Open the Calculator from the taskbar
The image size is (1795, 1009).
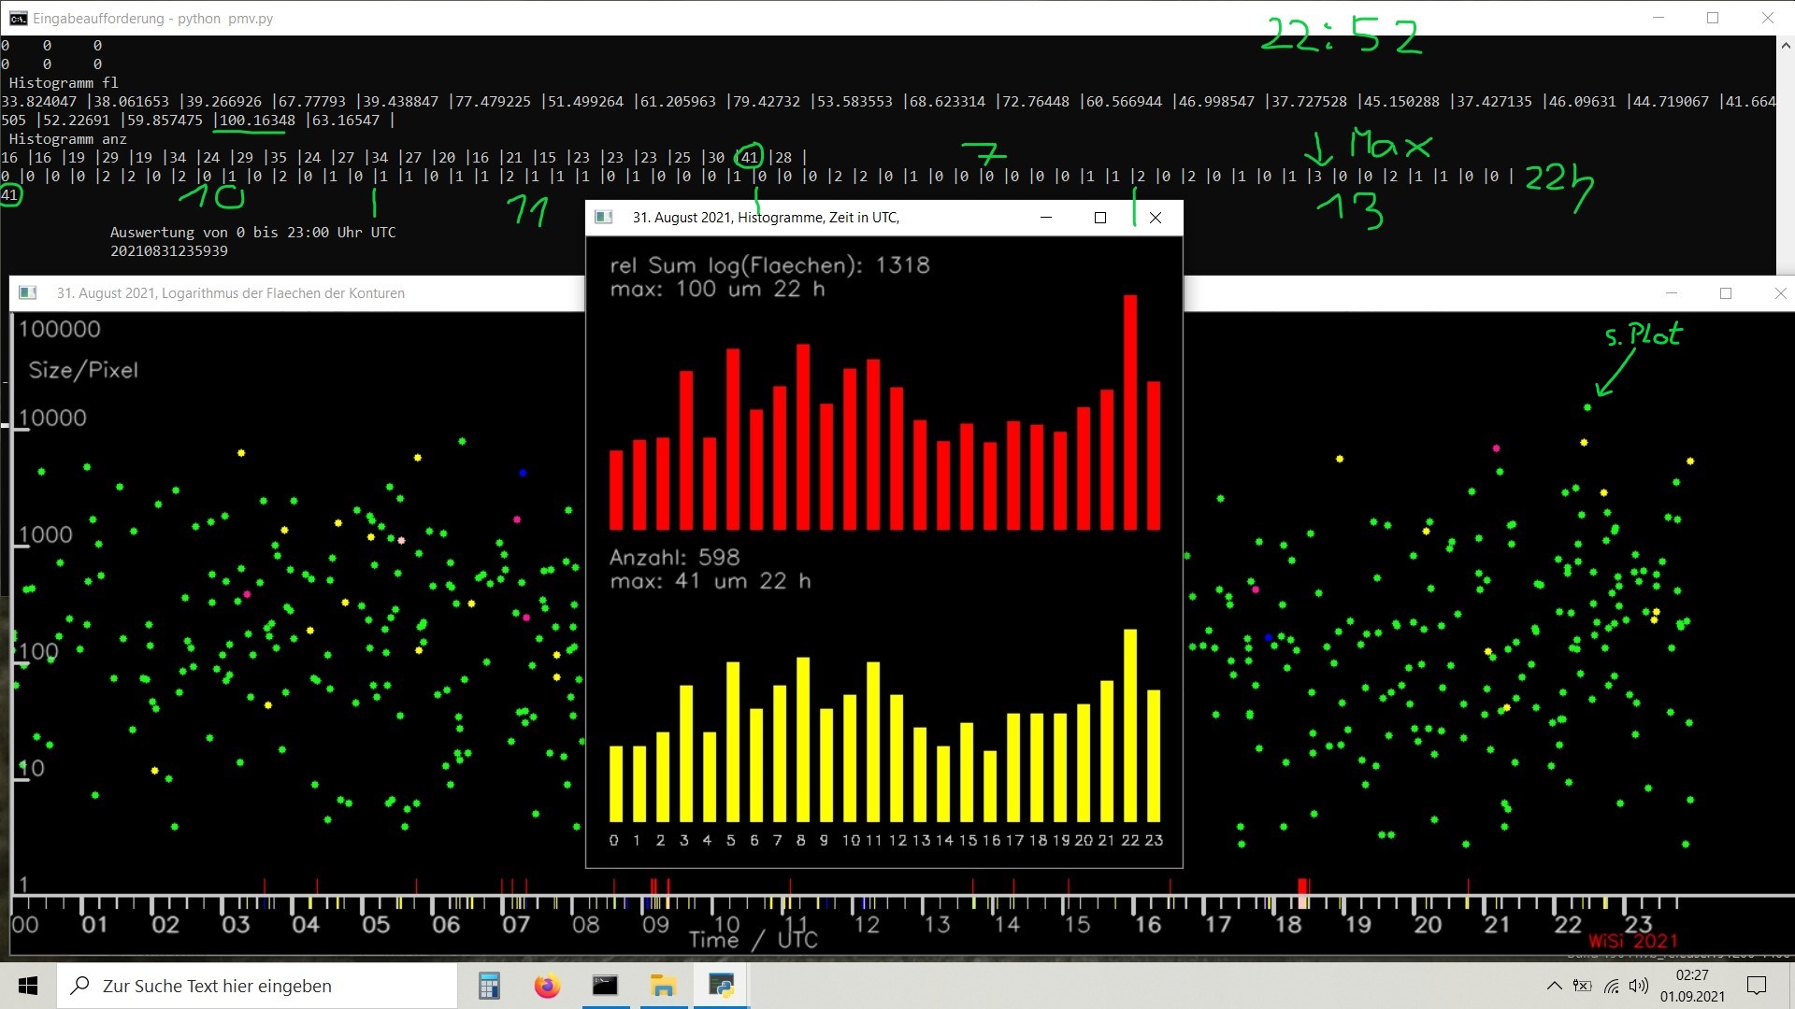489,986
